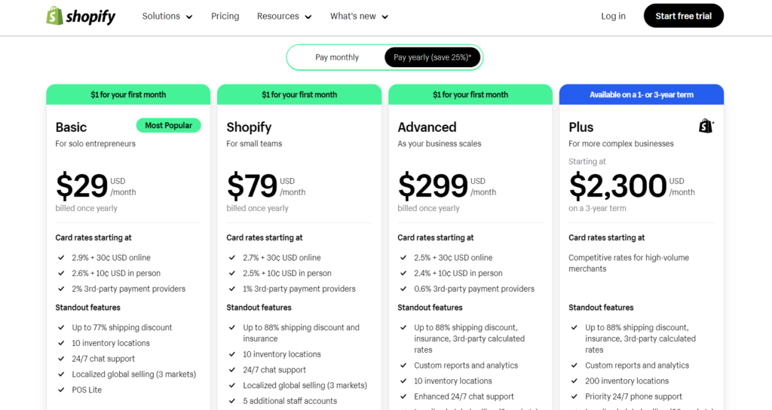The height and width of the screenshot is (410, 772).
Task: Click For more complex businesses subtitle
Action: [x=621, y=144]
